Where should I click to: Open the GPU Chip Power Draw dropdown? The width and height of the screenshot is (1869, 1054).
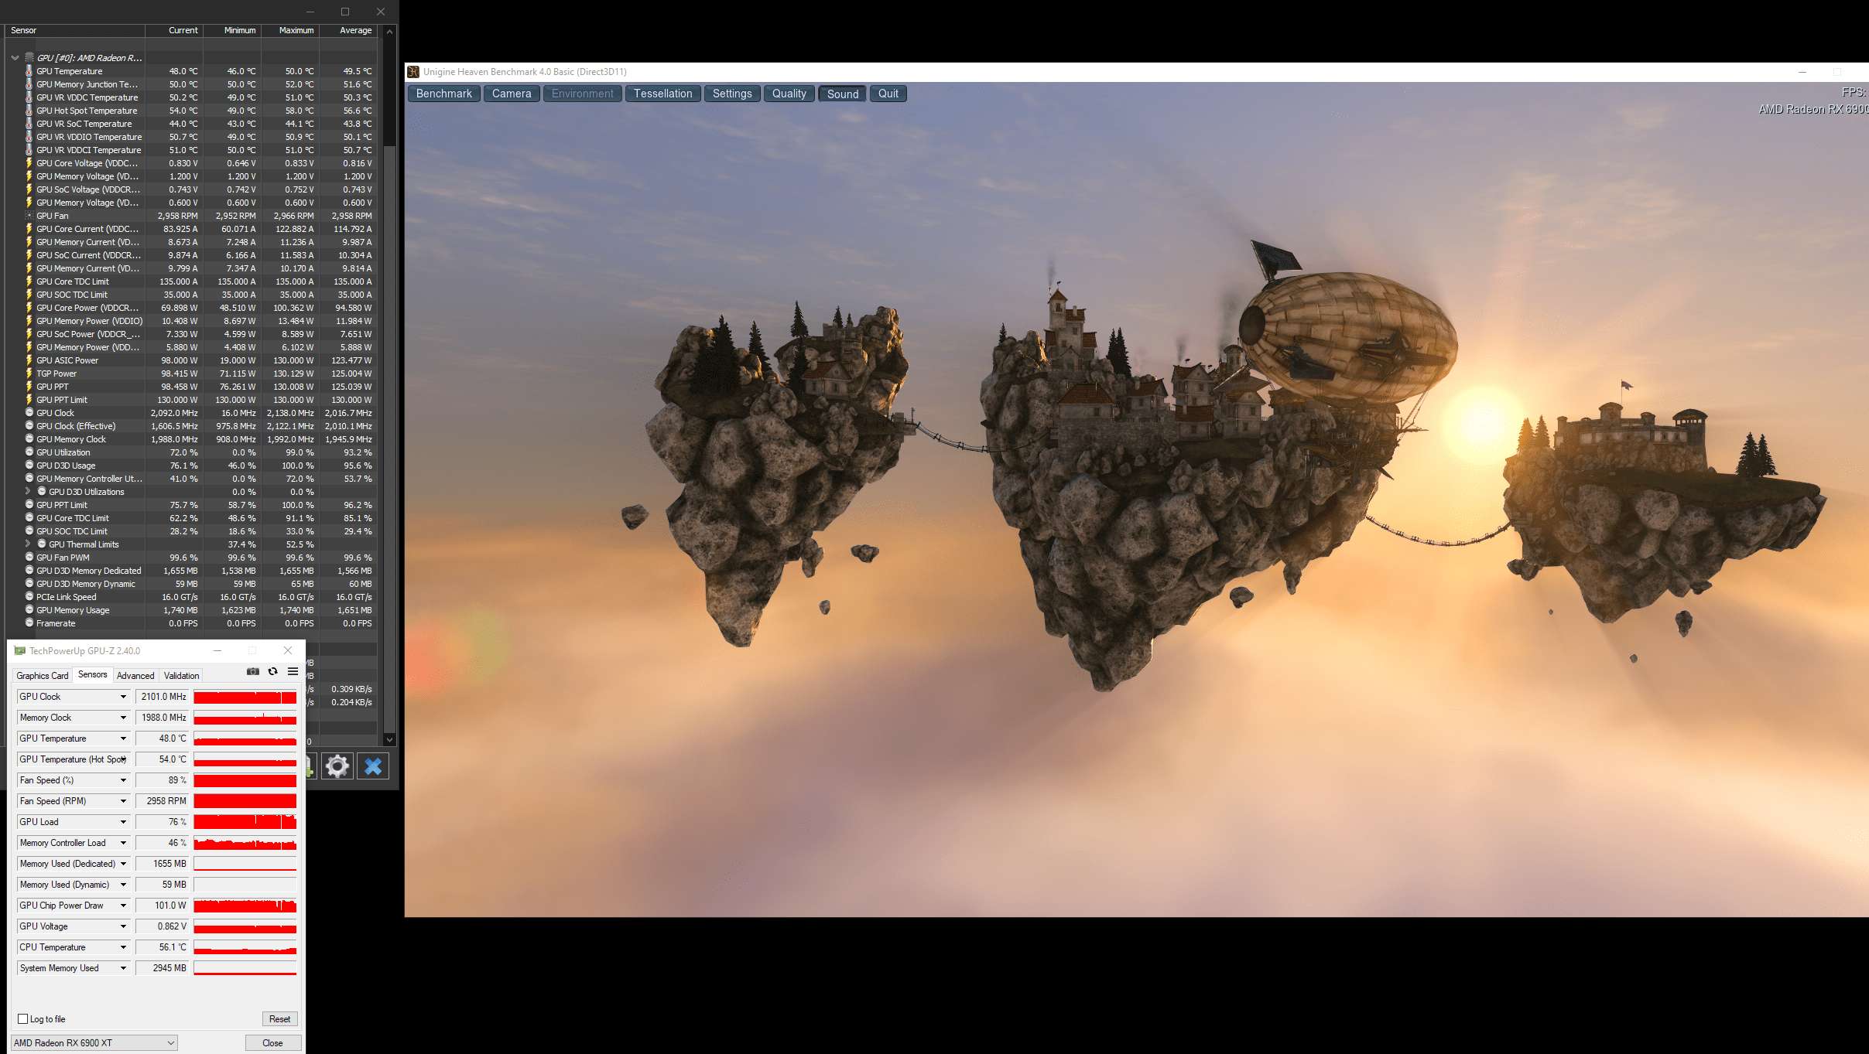[x=123, y=906]
